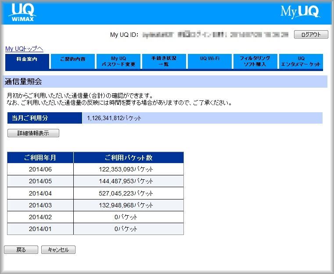
Task: Click the 122,353,093パケット cell
Action: (129, 169)
